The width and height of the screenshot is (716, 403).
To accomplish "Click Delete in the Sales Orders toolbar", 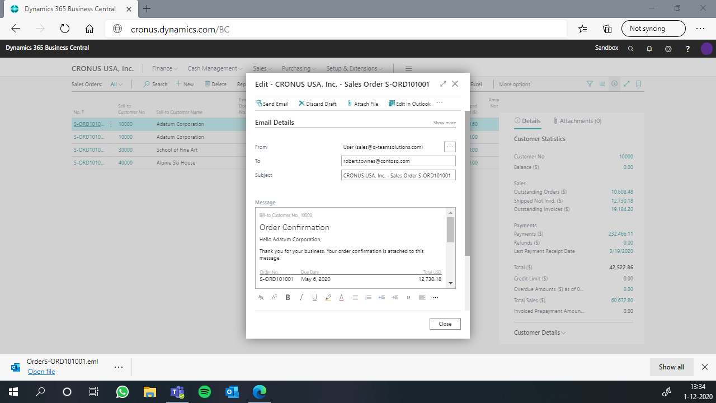I will tap(215, 85).
